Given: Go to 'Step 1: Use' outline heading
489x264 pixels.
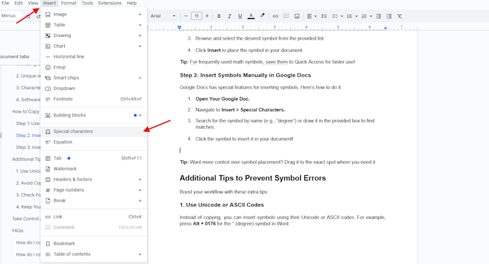Looking at the screenshot, I should [x=28, y=124].
